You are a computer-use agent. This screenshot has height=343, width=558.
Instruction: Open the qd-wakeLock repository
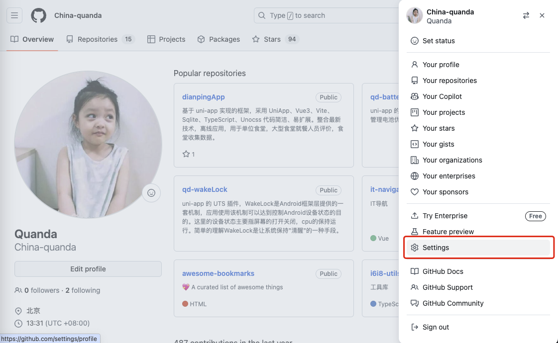[x=205, y=189]
